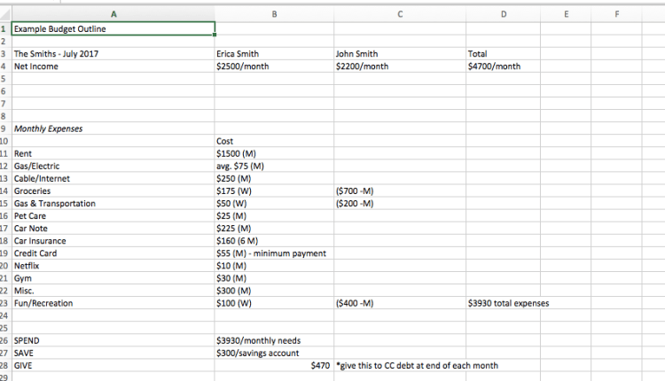Select the Netflix '$10 (M)' cell
Screen dimensions: 665x381
(x=274, y=265)
